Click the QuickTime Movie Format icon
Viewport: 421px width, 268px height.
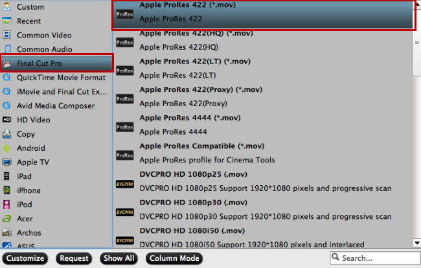[6, 78]
